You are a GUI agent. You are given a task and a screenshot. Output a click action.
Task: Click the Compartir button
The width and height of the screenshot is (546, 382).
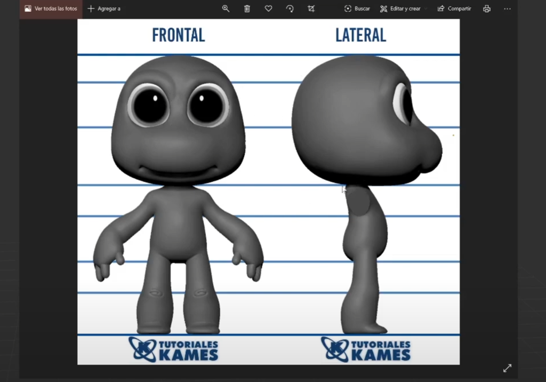pos(454,9)
